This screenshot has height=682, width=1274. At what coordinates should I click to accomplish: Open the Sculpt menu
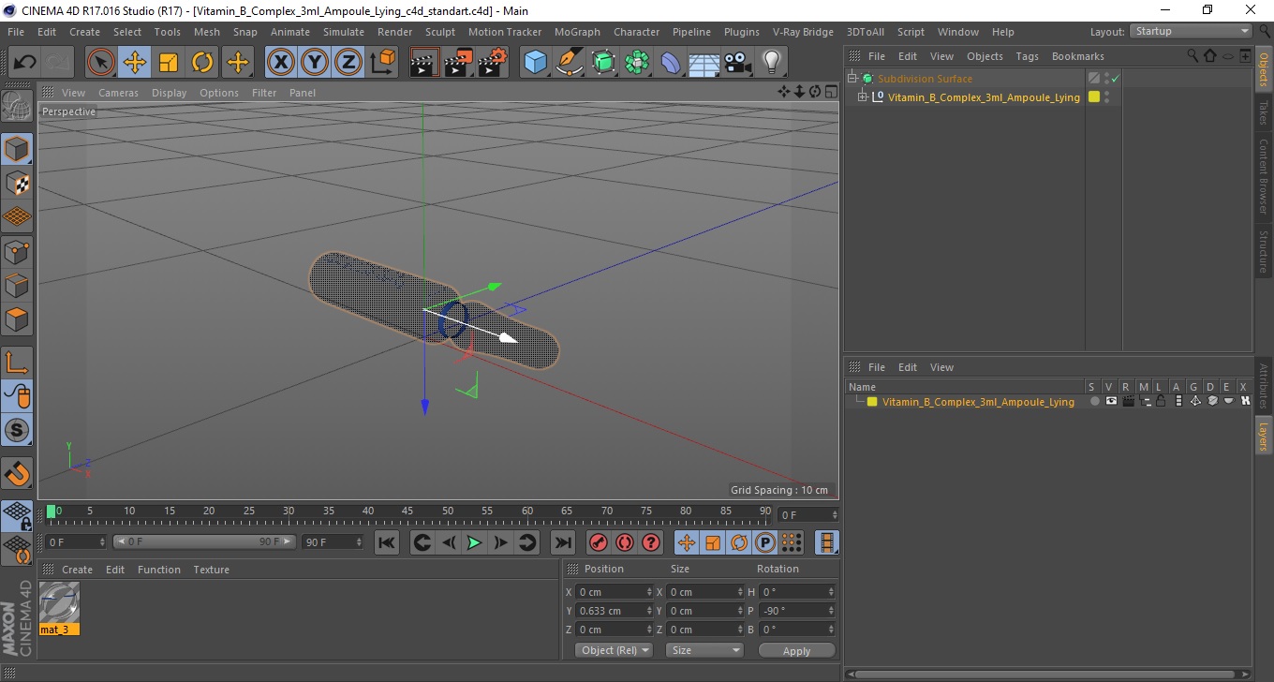[x=439, y=32]
